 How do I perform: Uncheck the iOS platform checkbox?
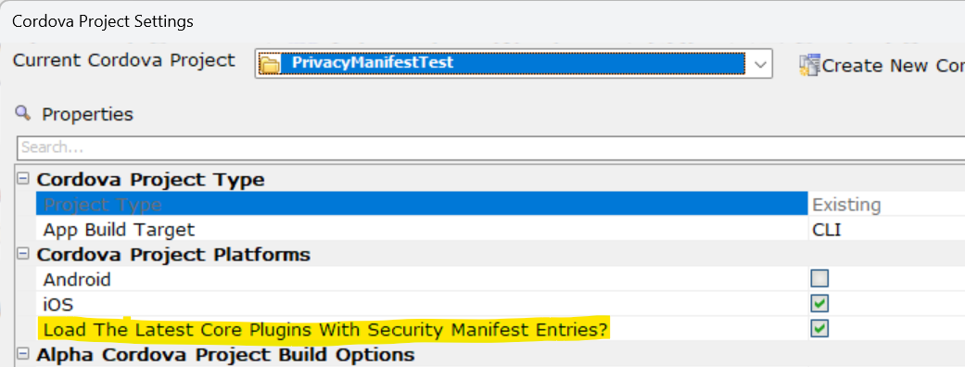(x=819, y=304)
